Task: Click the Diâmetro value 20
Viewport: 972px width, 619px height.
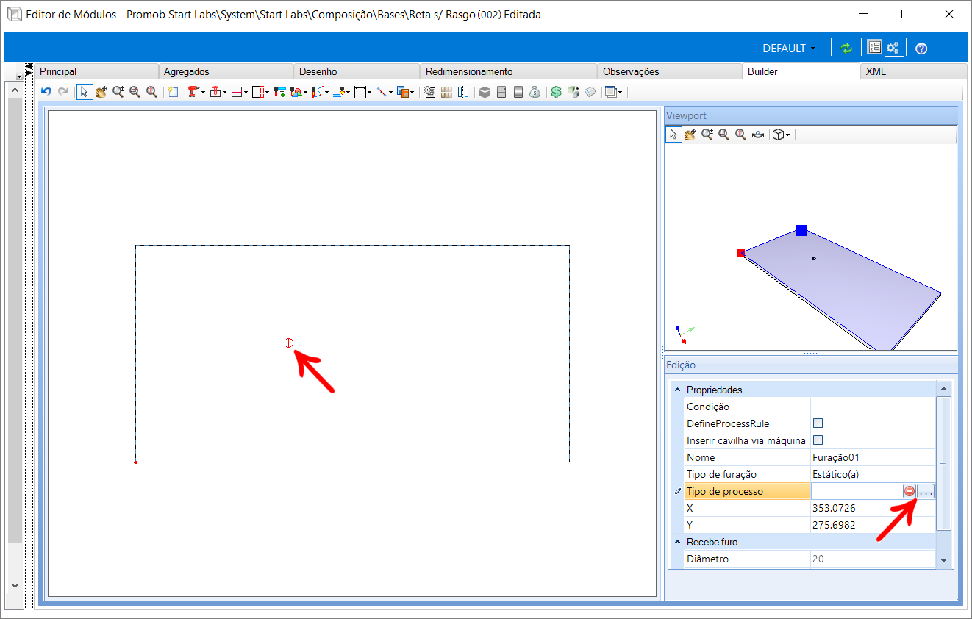Action: click(873, 559)
